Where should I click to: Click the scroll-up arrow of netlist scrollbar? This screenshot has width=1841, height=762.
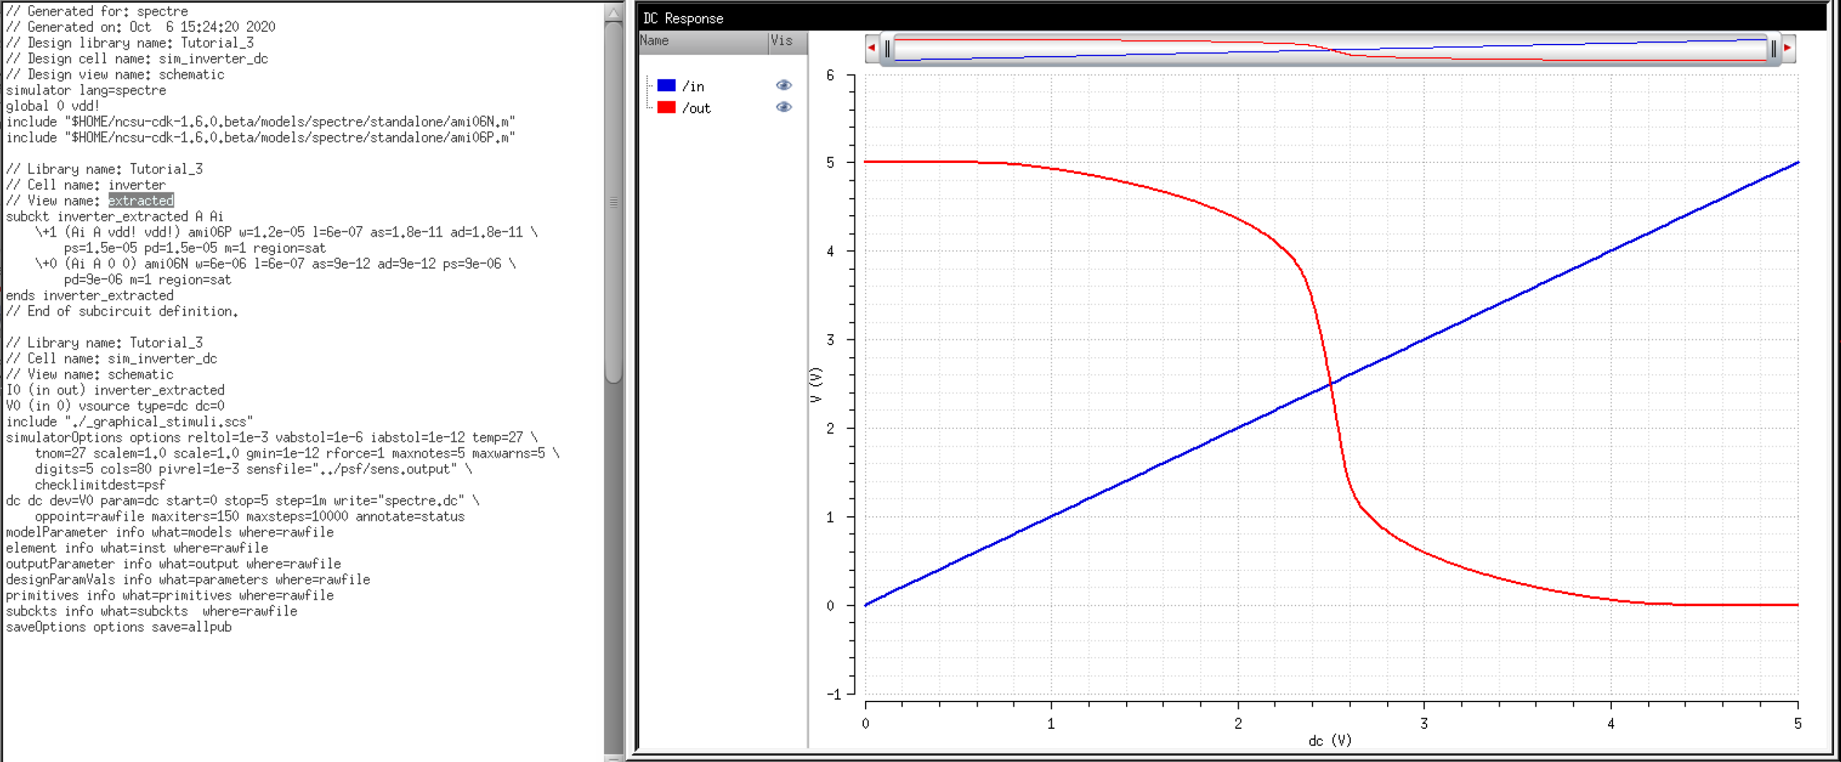point(613,12)
